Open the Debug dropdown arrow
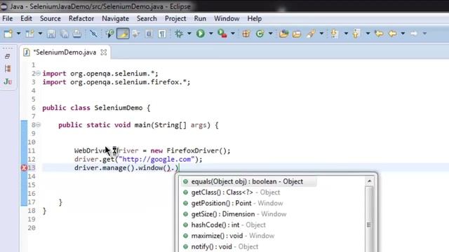Screen dimensions: 449x252 (189, 34)
